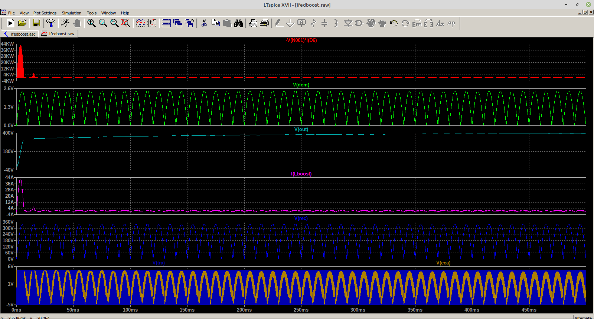Image resolution: width=594 pixels, height=319 pixels.
Task: Select the Zoom In magnifier icon
Action: coord(91,23)
